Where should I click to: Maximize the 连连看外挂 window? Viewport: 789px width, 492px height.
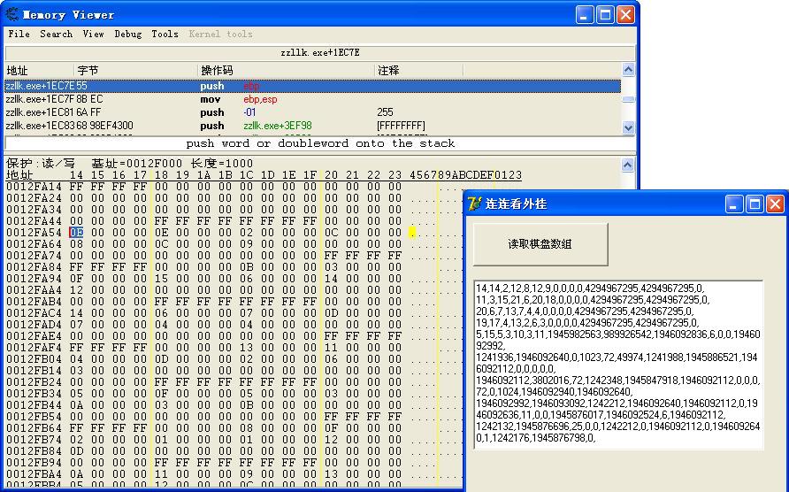pos(755,204)
